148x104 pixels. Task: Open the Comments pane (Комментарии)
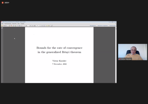(x=113, y=26)
